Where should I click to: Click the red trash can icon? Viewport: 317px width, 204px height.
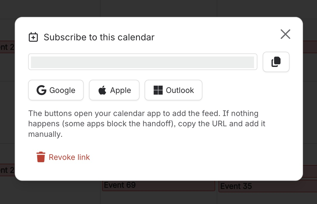[41, 157]
